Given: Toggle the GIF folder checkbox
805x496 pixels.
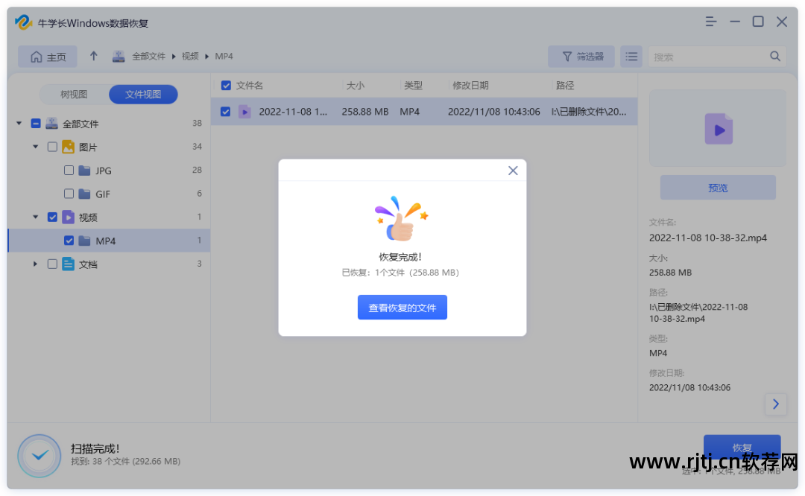Looking at the screenshot, I should [x=69, y=194].
